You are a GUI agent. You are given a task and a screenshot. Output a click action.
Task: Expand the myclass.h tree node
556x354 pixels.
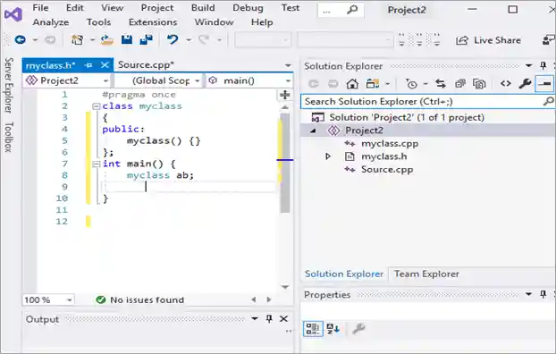328,156
